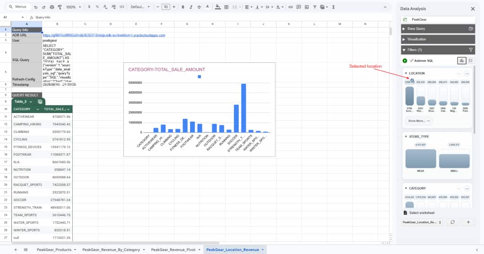Select the tallest LOCATION filter bar
The height and width of the screenshot is (254, 484).
click(x=409, y=96)
